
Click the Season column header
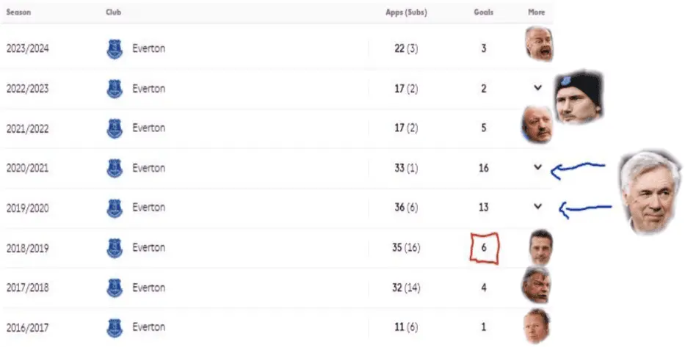pyautogui.click(x=18, y=12)
